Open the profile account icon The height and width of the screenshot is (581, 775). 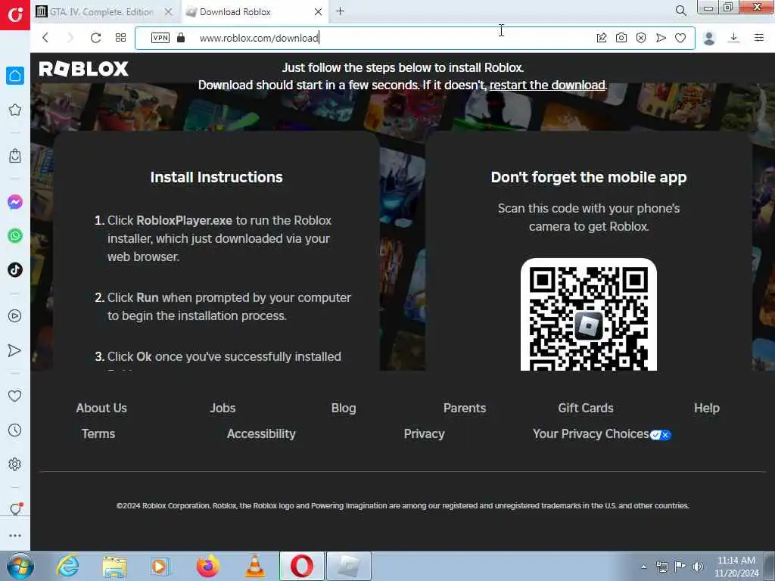(709, 38)
